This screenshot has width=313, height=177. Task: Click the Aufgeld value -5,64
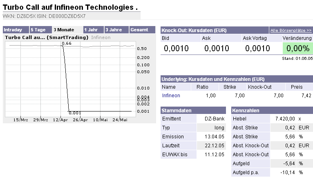tap(289, 164)
